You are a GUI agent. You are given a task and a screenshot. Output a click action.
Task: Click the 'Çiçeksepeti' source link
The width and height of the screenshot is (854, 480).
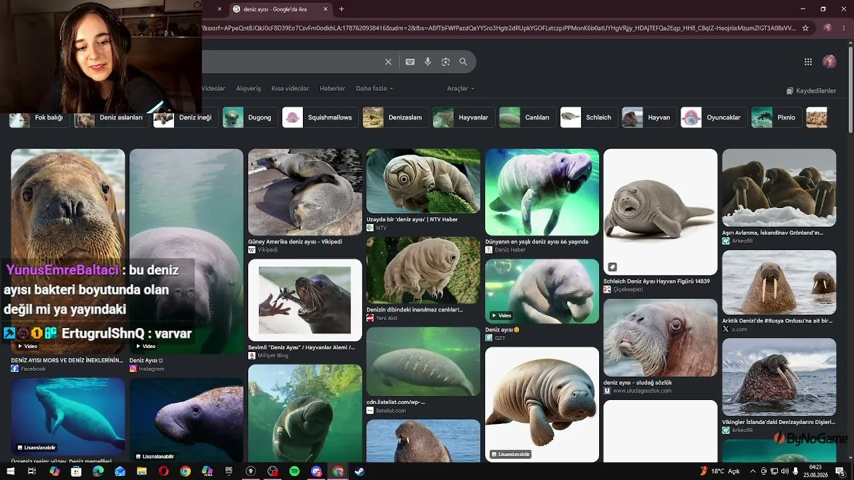[x=628, y=289]
